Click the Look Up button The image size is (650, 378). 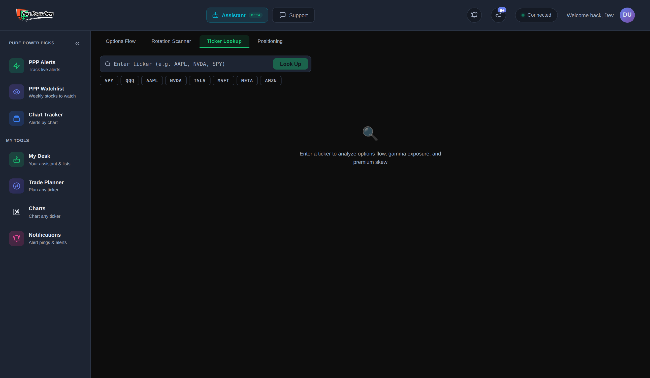click(x=290, y=64)
